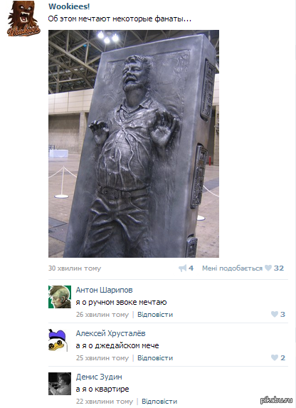The height and width of the screenshot is (408, 296).
Task: Like the post via Мені подобається
Action: pos(232,268)
